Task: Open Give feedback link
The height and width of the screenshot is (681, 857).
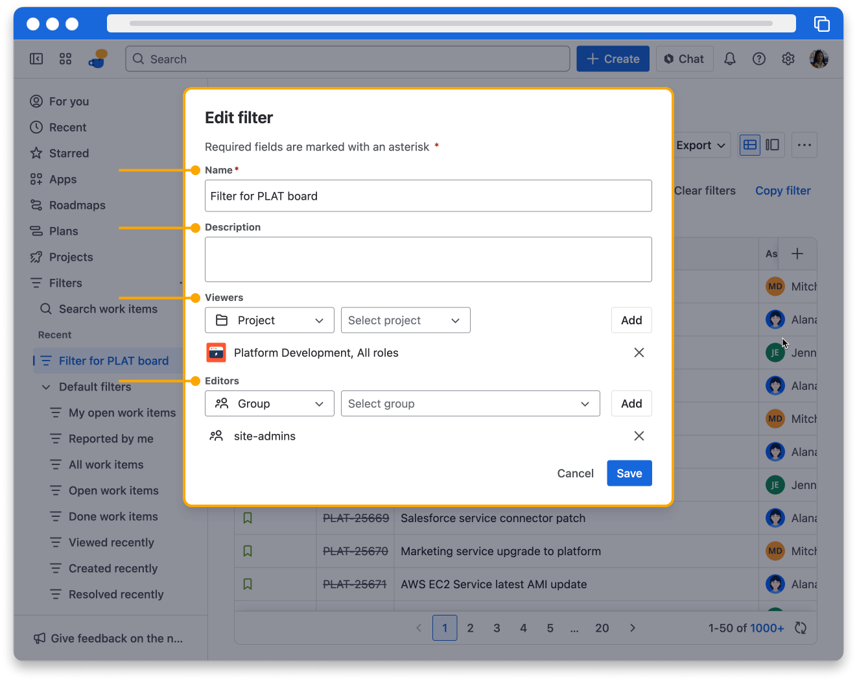Action: [x=108, y=638]
